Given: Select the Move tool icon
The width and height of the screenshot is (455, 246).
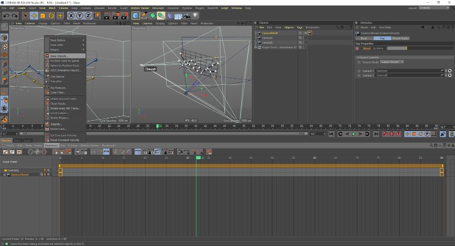Looking at the screenshot, I should tap(33, 16).
